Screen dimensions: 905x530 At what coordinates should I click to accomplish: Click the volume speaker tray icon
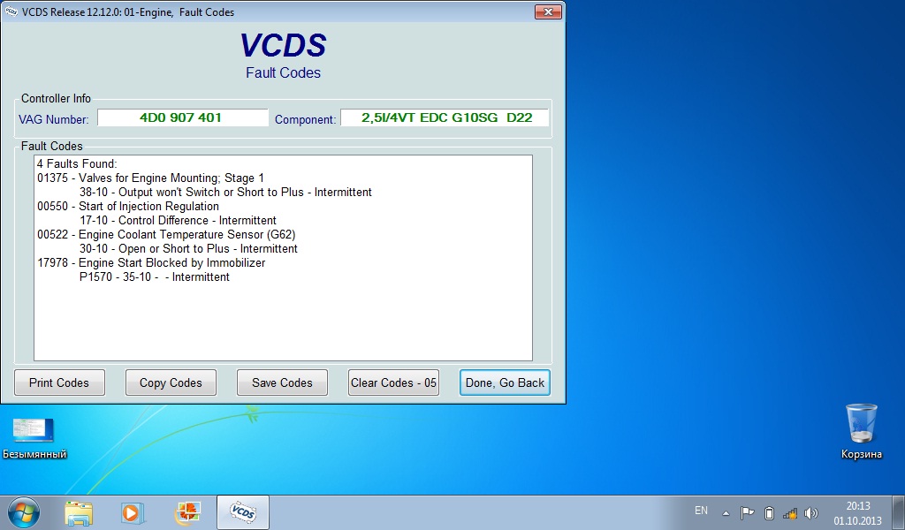[x=811, y=512]
